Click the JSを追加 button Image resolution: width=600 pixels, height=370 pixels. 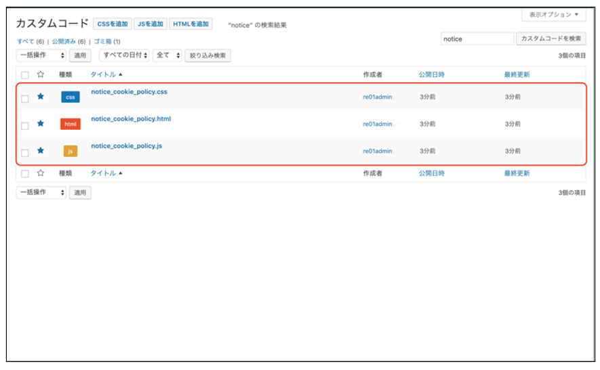point(151,24)
